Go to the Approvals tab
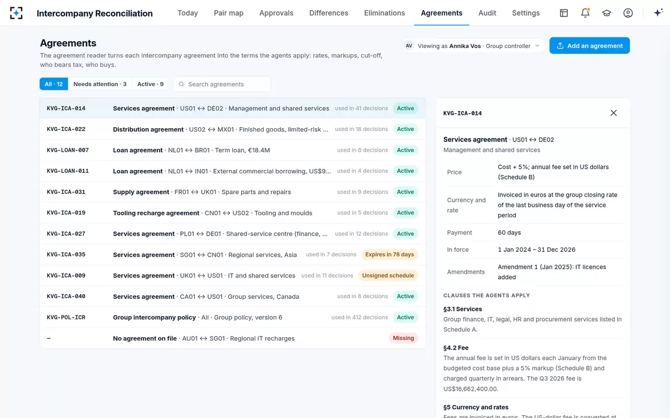Viewport: 670px width, 418px height. tap(276, 13)
